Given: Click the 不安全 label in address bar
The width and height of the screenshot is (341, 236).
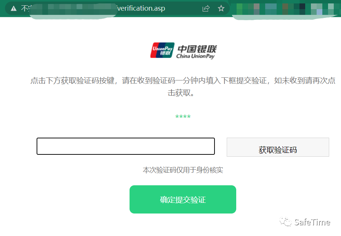Looking at the screenshot, I should (26, 8).
